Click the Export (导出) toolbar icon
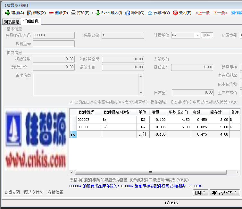The image size is (242, 209). [x=128, y=13]
